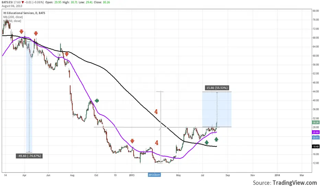Click the Nov label on time axis

click(x=253, y=175)
